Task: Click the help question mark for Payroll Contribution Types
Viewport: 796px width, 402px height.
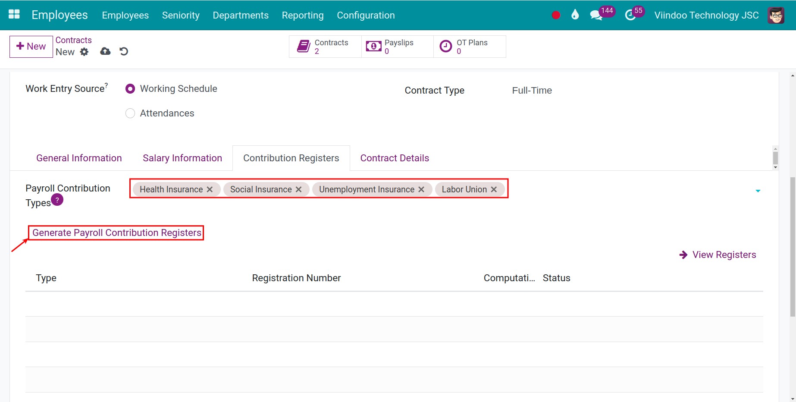Action: [x=57, y=200]
